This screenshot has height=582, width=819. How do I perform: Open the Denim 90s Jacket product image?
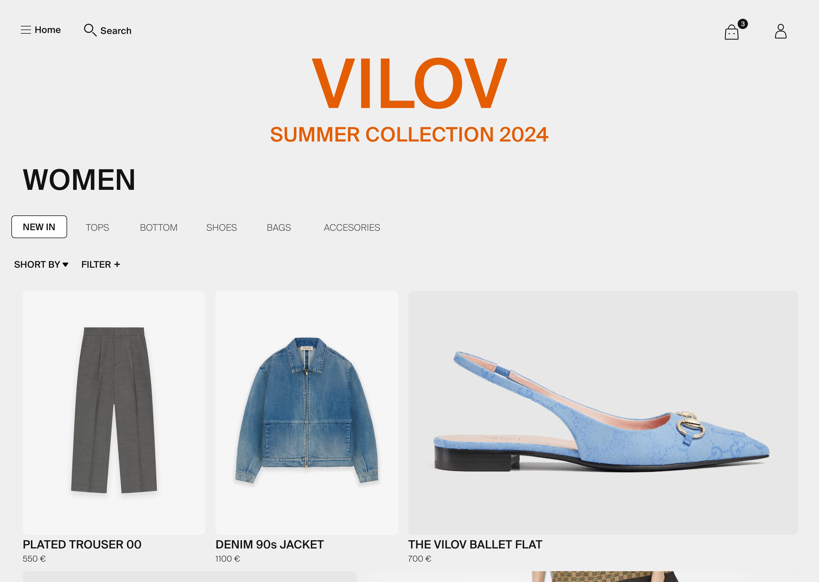click(307, 413)
